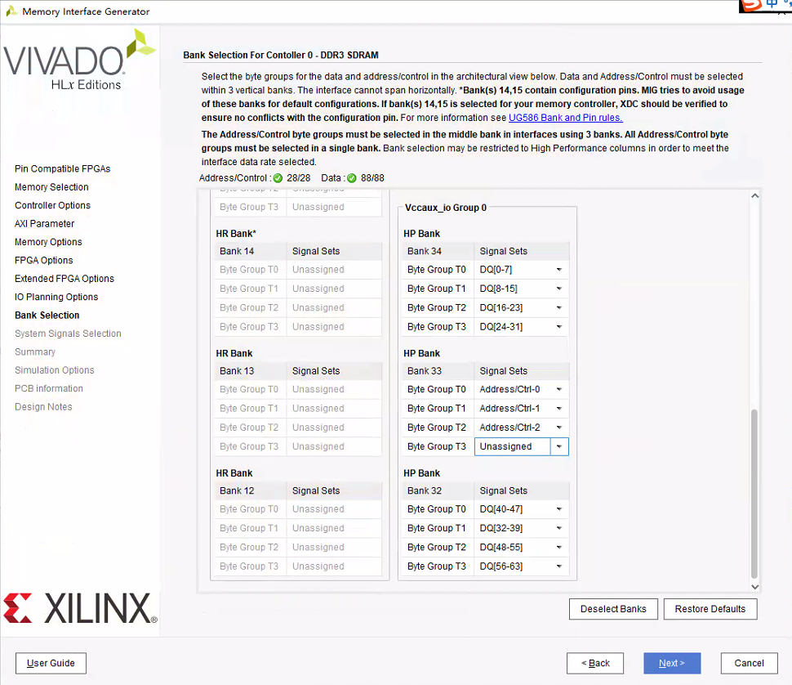The width and height of the screenshot is (792, 685).
Task: Click the XILINX logo in the sidebar
Action: pos(79,607)
